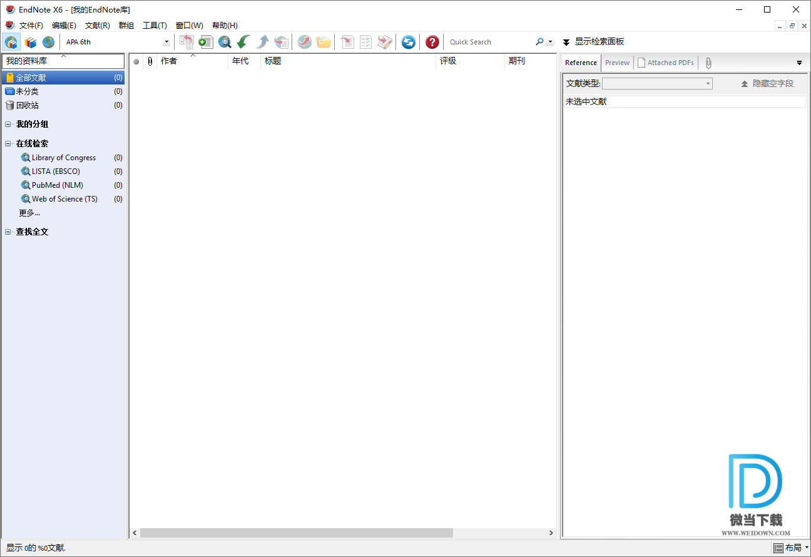Open Online Search magnifier globe icon
811x557 pixels.
tap(225, 42)
